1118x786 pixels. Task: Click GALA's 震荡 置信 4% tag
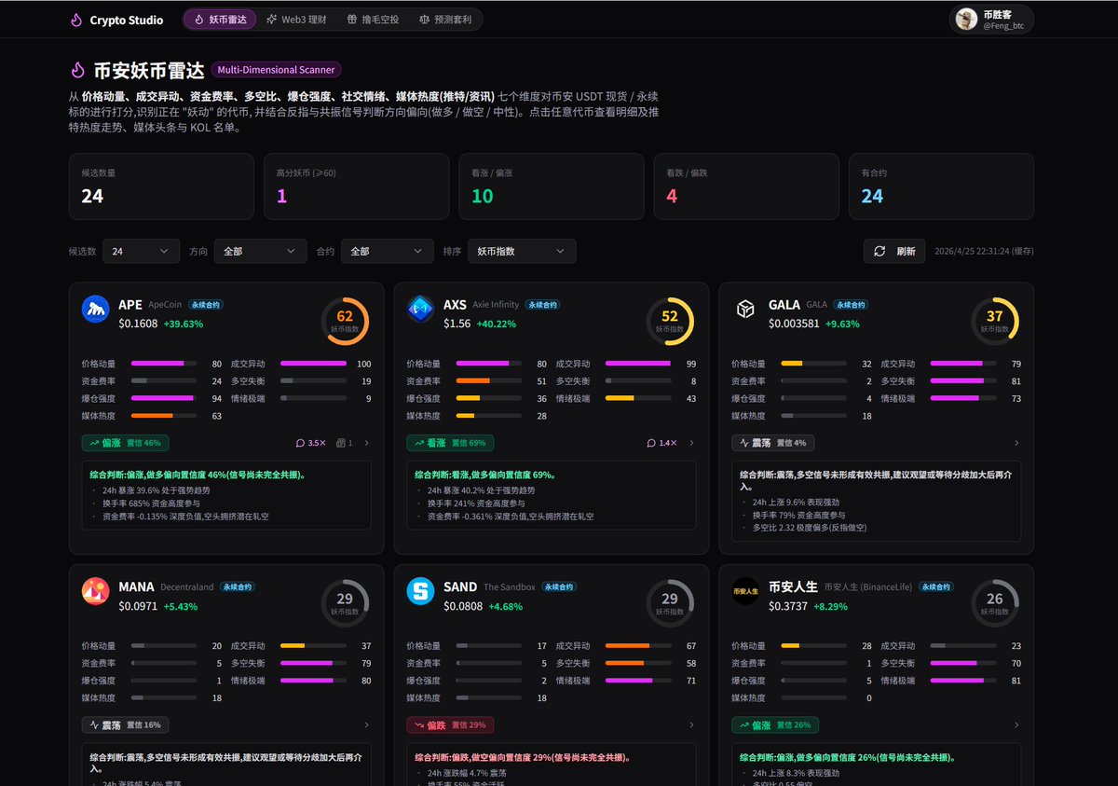click(x=772, y=443)
